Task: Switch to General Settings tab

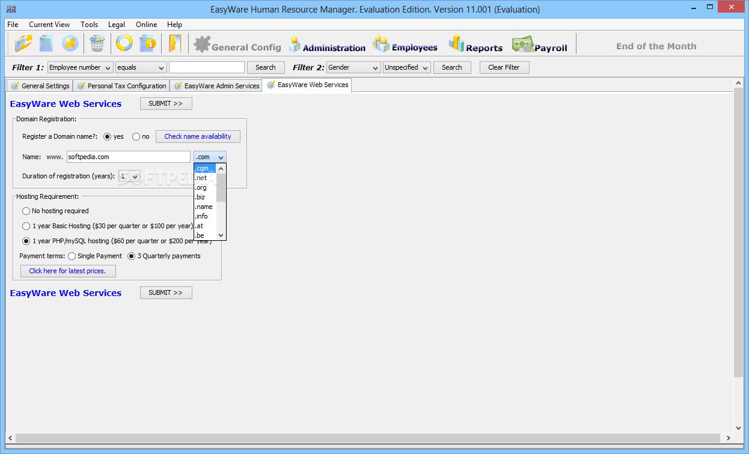Action: click(40, 86)
